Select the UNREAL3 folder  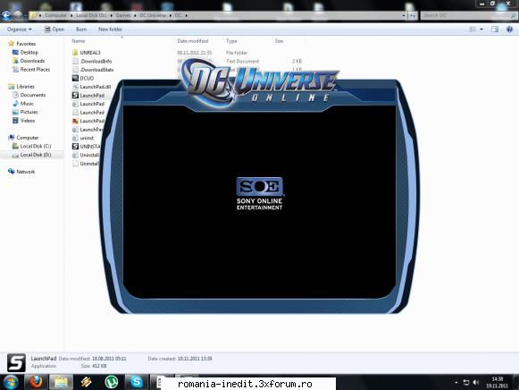pos(87,53)
